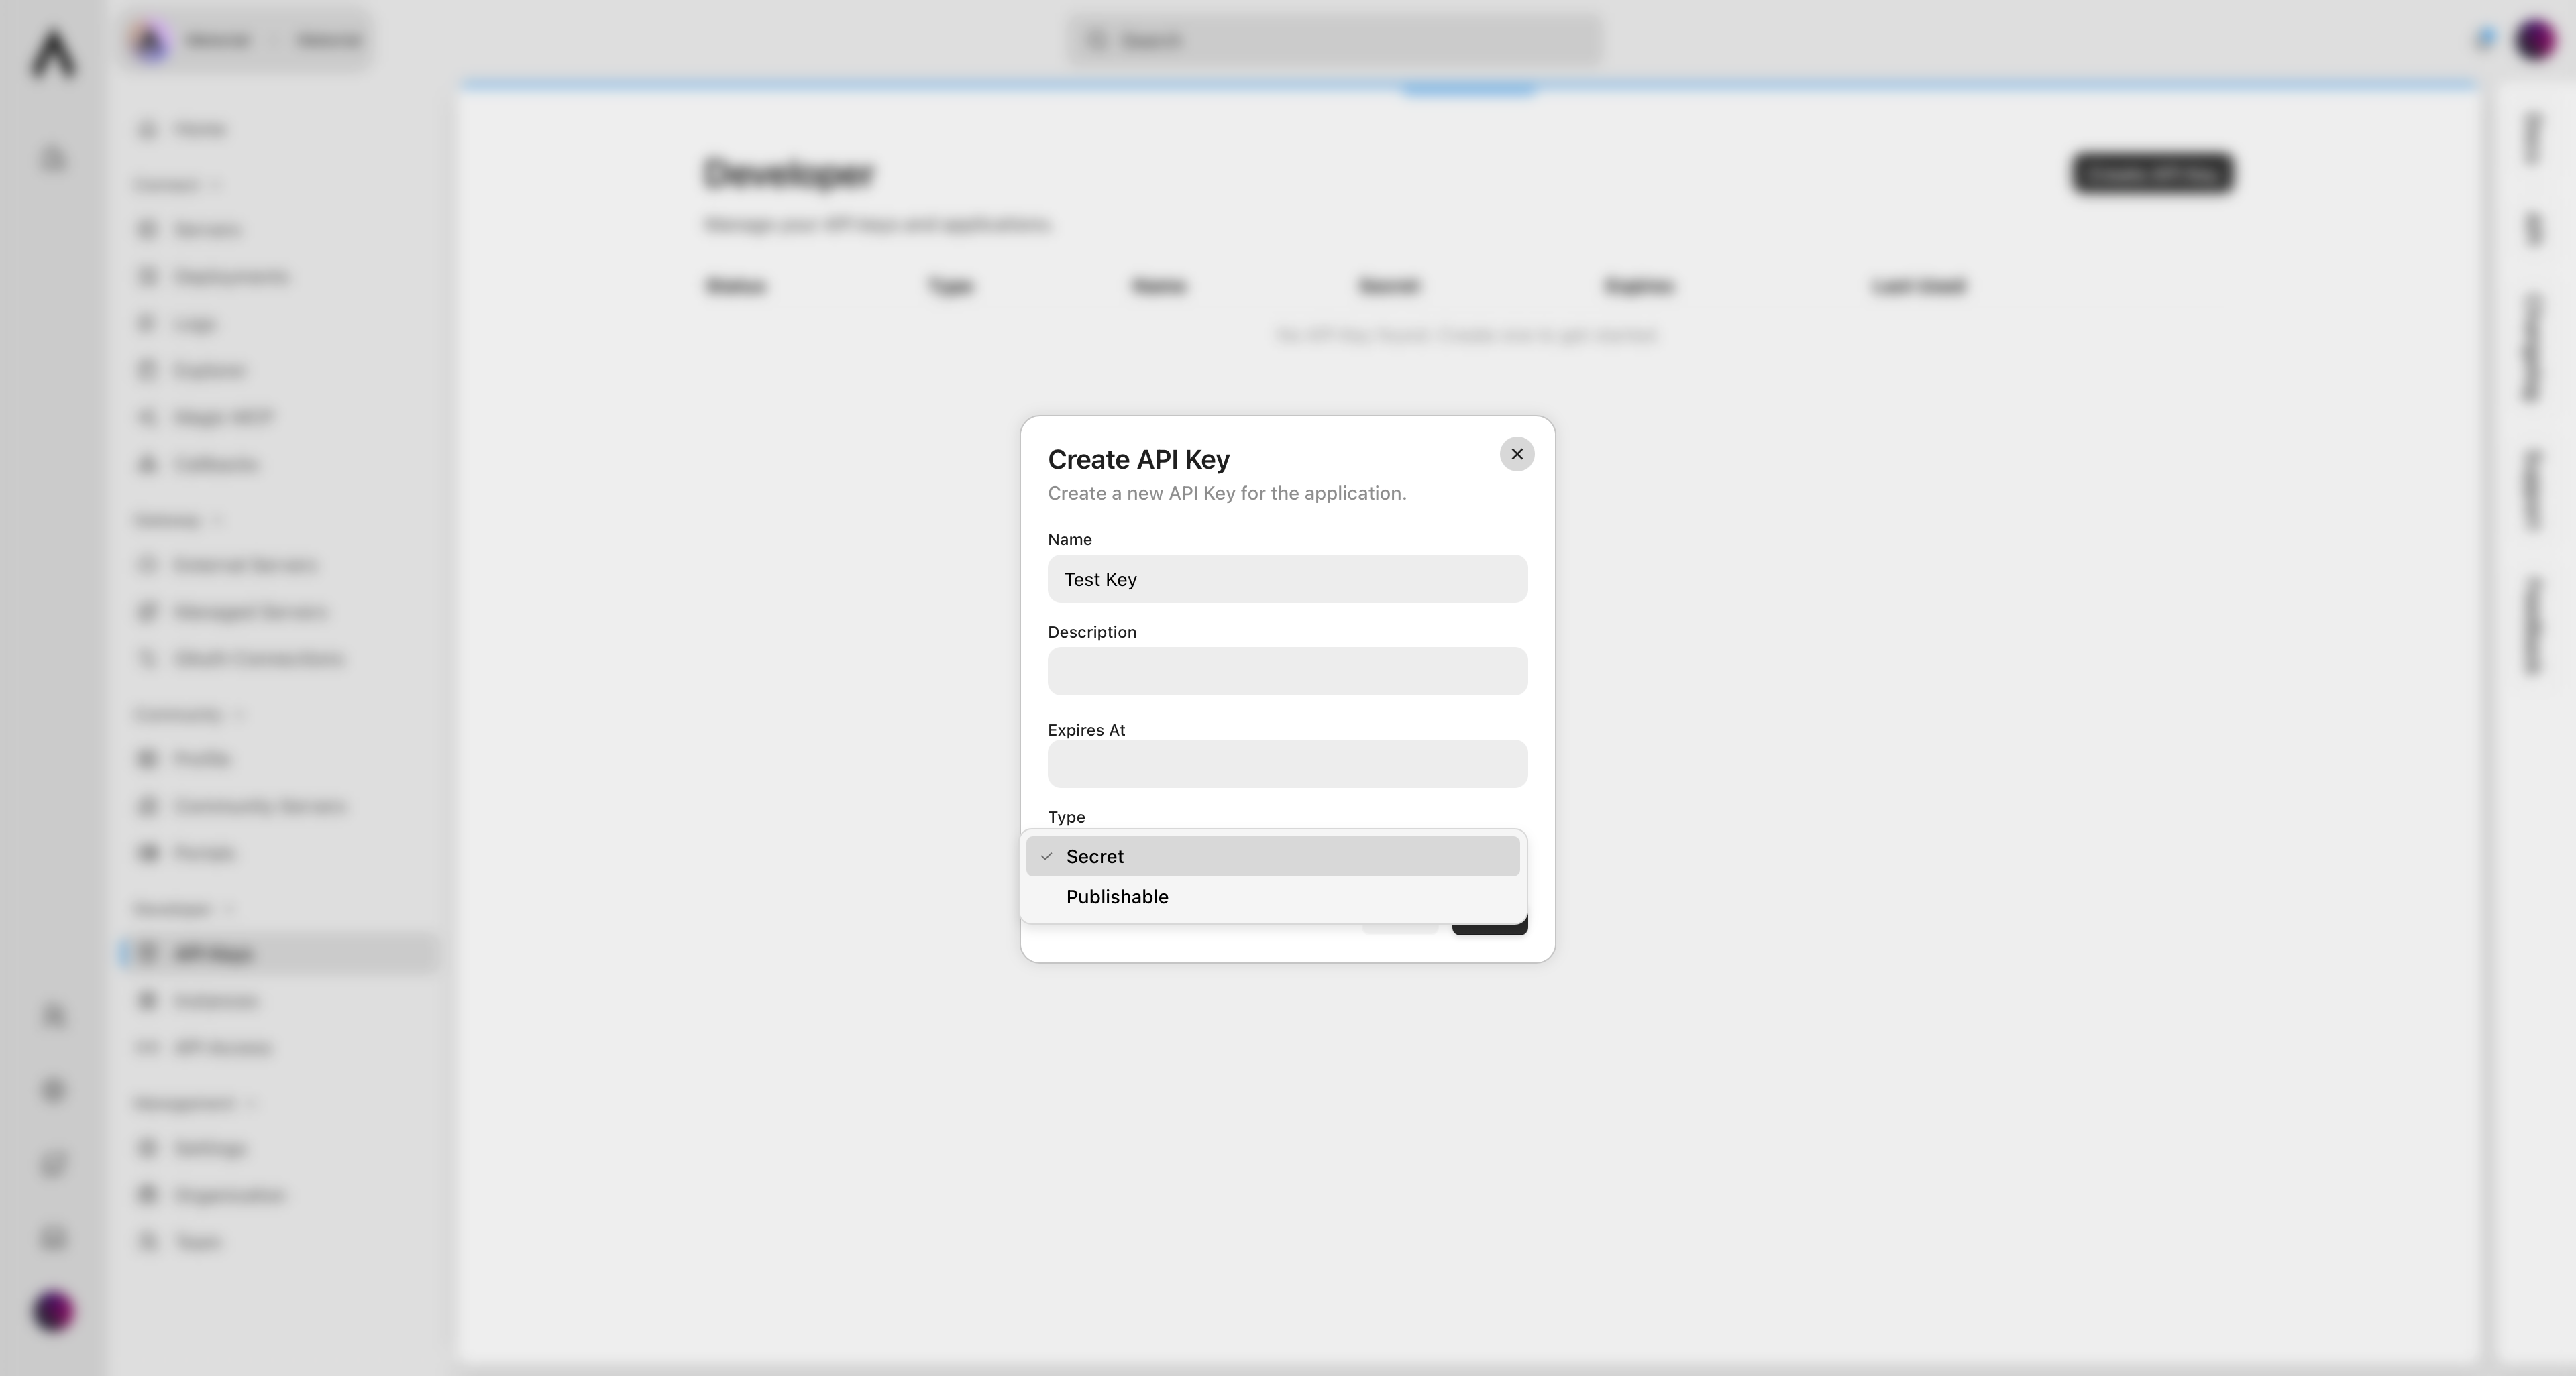Click the avatar at the bottom of the left rail
Screen dimensions: 2576x1376
point(53,1310)
